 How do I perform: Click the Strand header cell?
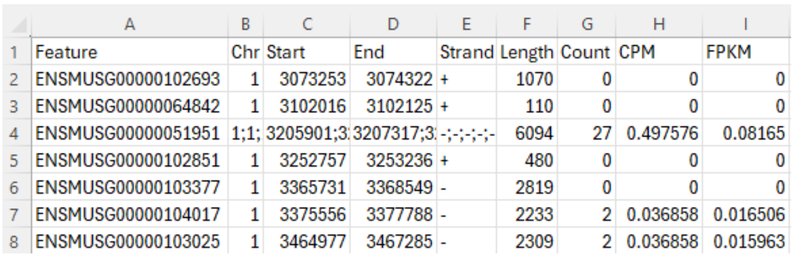[x=467, y=53]
